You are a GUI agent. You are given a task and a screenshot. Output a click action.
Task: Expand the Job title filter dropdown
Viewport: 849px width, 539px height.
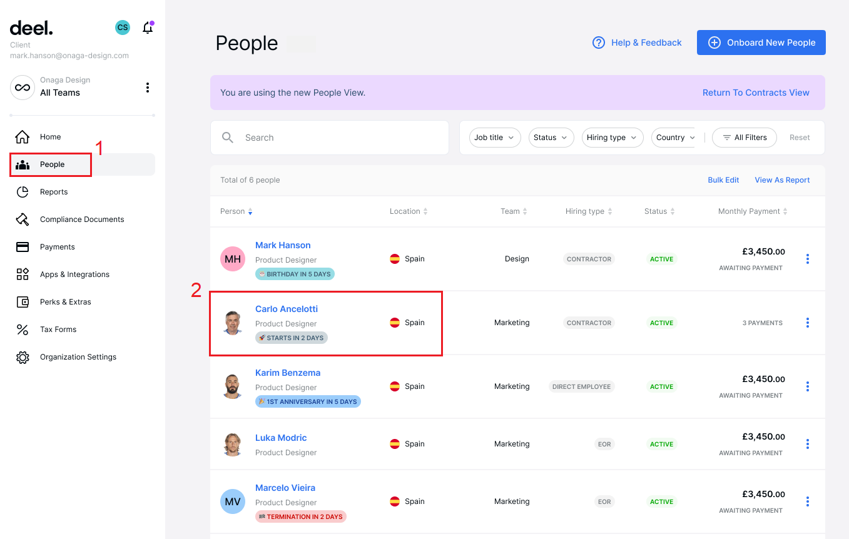tap(494, 138)
